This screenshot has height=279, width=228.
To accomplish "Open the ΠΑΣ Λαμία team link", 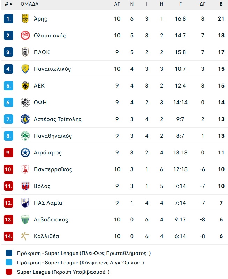I will (48, 203).
